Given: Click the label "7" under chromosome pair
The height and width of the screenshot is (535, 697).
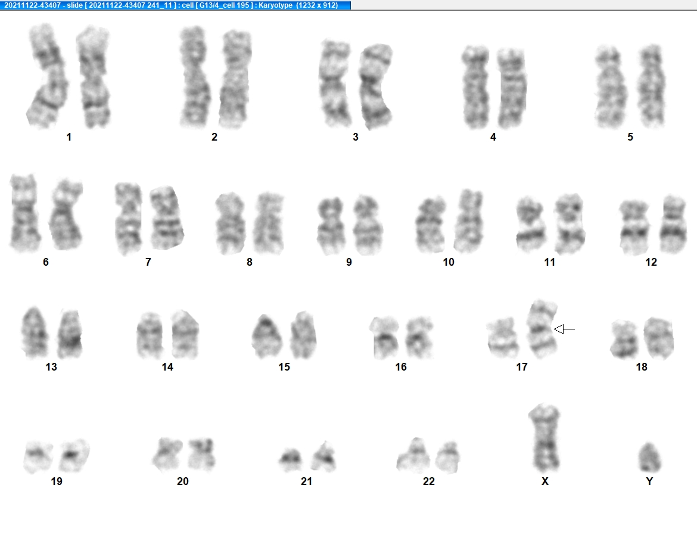Looking at the screenshot, I should (148, 262).
